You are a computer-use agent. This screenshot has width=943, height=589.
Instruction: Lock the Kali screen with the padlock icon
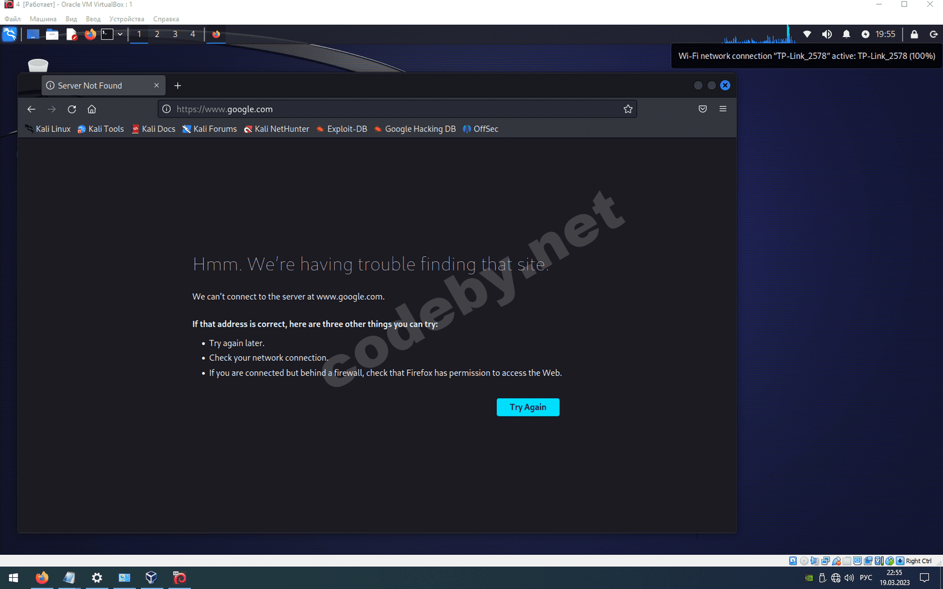pyautogui.click(x=914, y=34)
